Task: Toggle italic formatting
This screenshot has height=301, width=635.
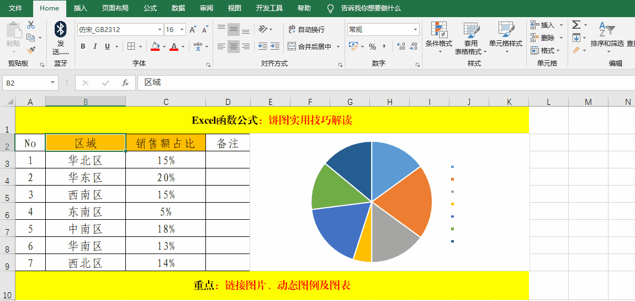Action: point(95,46)
